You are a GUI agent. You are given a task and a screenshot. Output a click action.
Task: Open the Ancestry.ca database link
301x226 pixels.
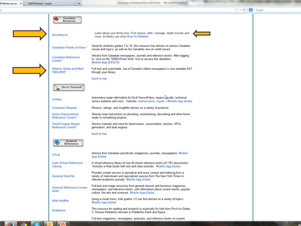pos(60,35)
